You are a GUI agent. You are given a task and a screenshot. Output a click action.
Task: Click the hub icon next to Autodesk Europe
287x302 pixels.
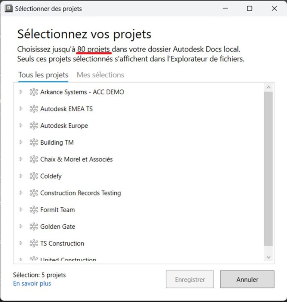point(34,126)
